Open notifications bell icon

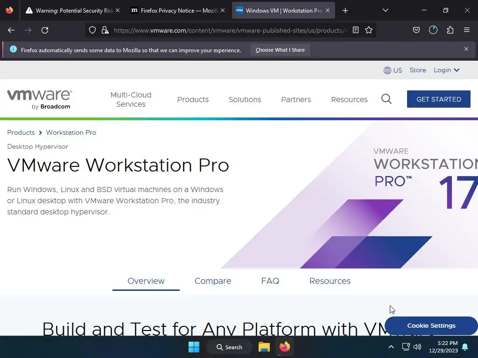click(x=465, y=347)
